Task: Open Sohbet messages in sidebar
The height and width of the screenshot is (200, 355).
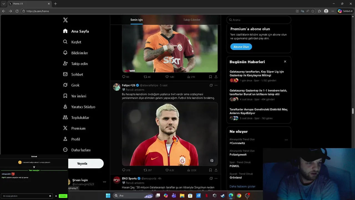Action: pyautogui.click(x=73, y=74)
